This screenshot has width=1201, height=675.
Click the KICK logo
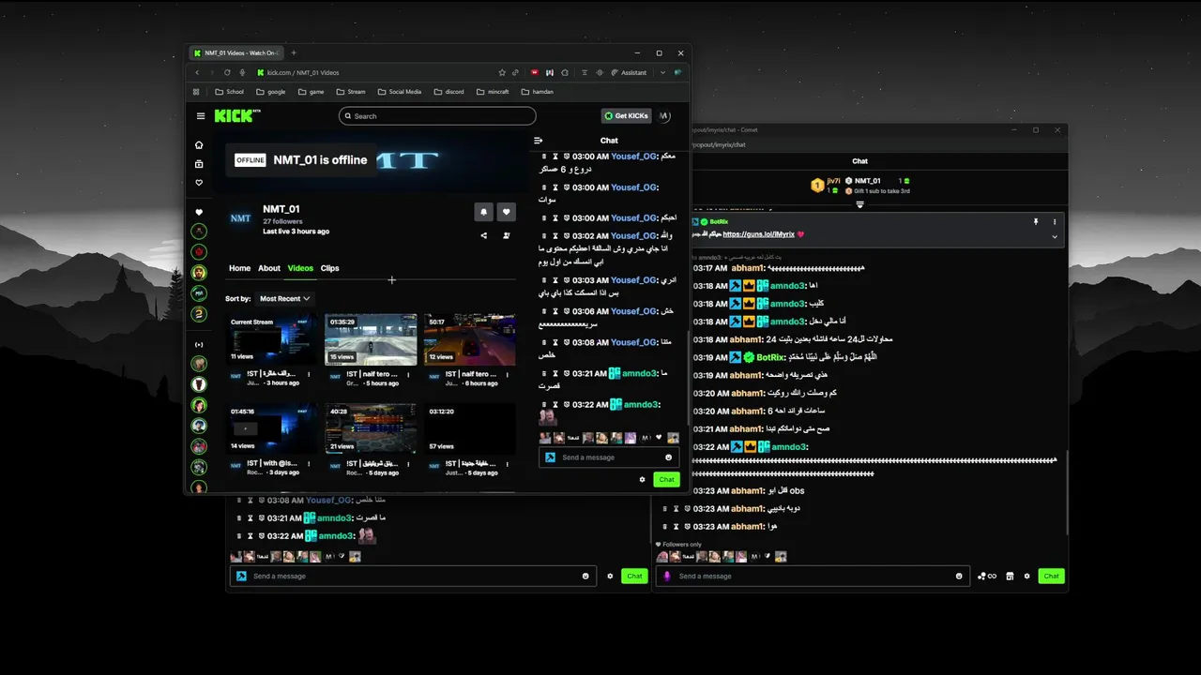236,115
